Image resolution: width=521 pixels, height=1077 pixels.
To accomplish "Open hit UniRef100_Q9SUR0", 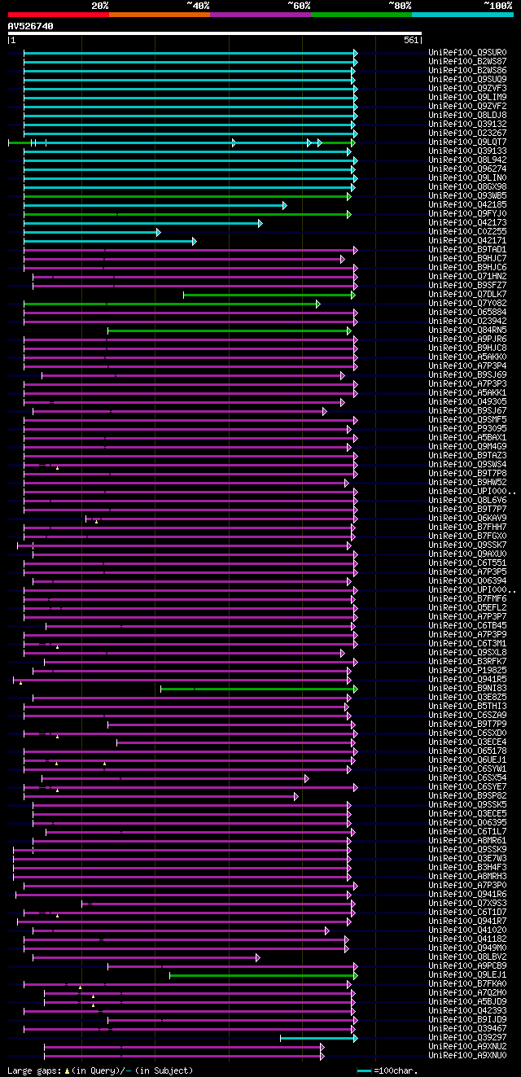I will coord(467,53).
